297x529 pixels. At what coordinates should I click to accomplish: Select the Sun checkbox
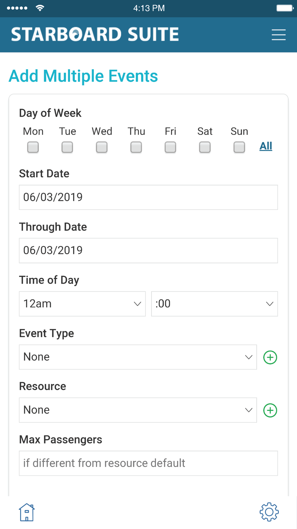point(239,147)
